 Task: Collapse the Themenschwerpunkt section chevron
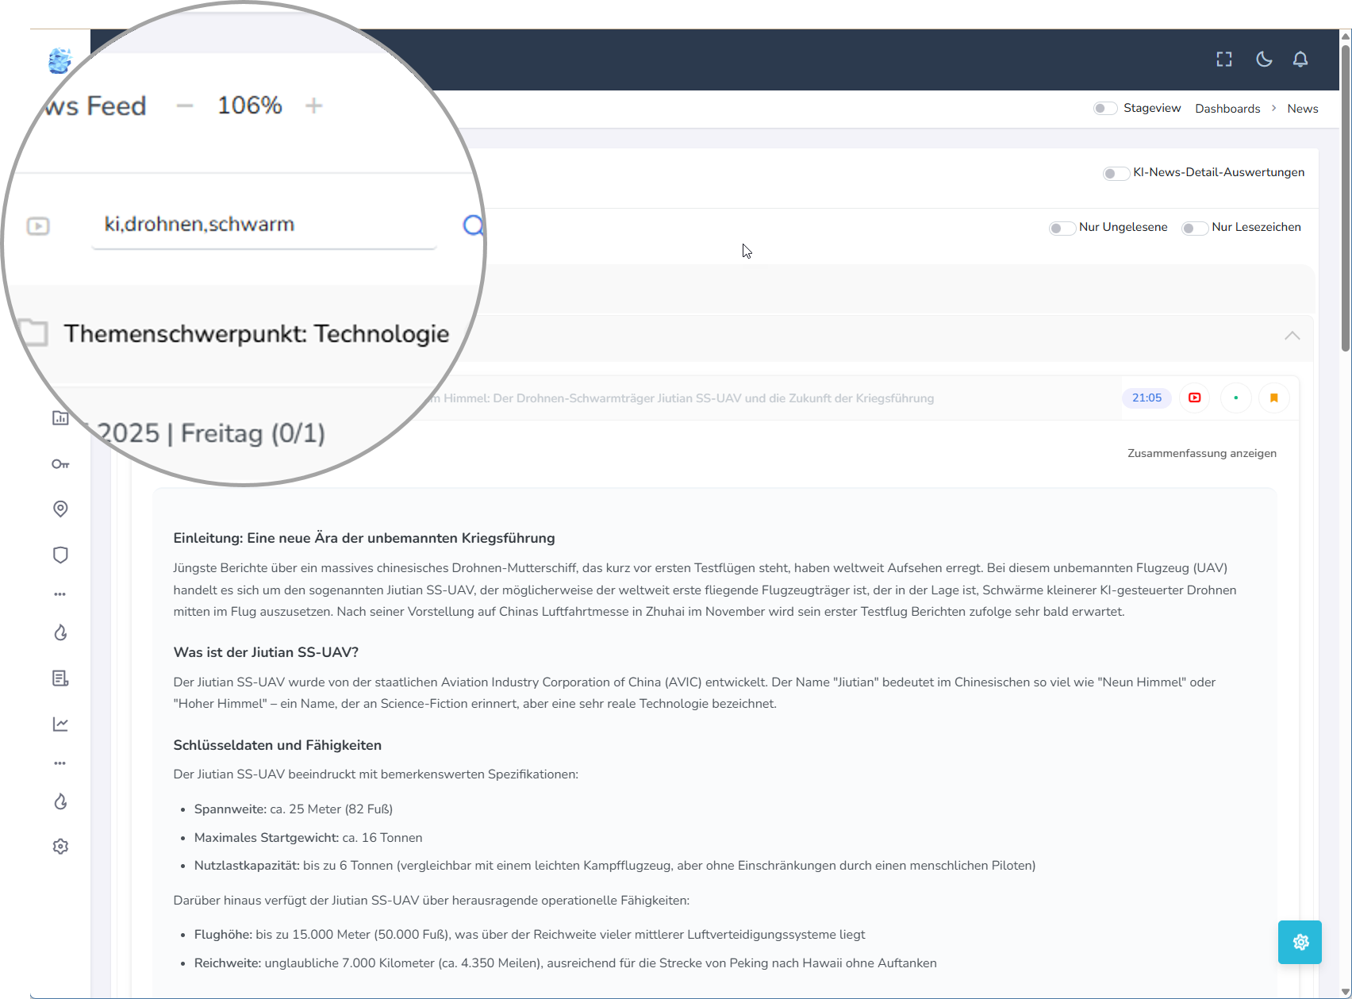1292,336
